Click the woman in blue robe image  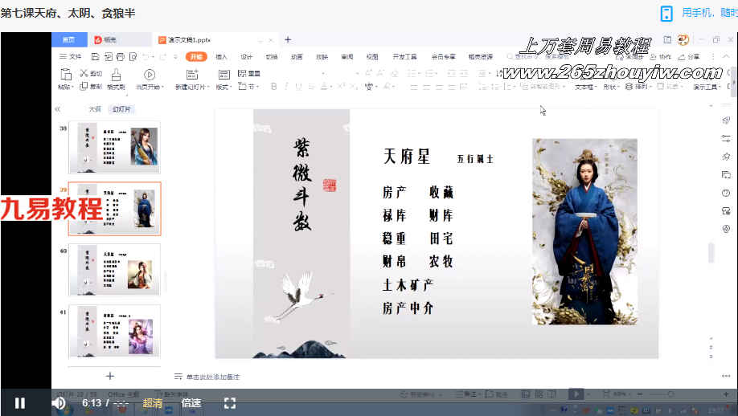584,232
